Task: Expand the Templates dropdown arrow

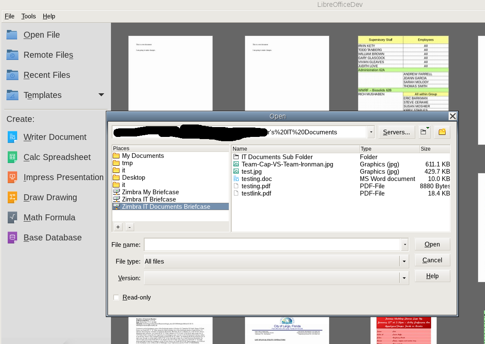Action: click(x=101, y=95)
